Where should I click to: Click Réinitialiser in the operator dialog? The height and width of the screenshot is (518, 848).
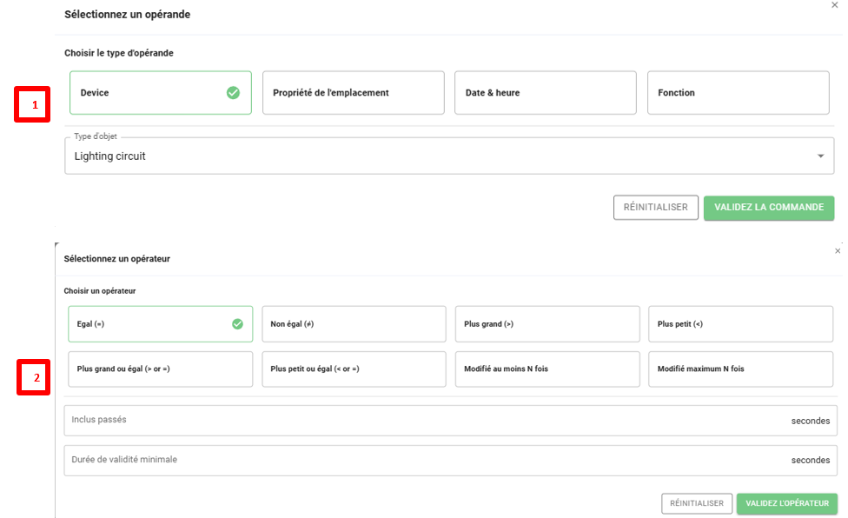[696, 503]
